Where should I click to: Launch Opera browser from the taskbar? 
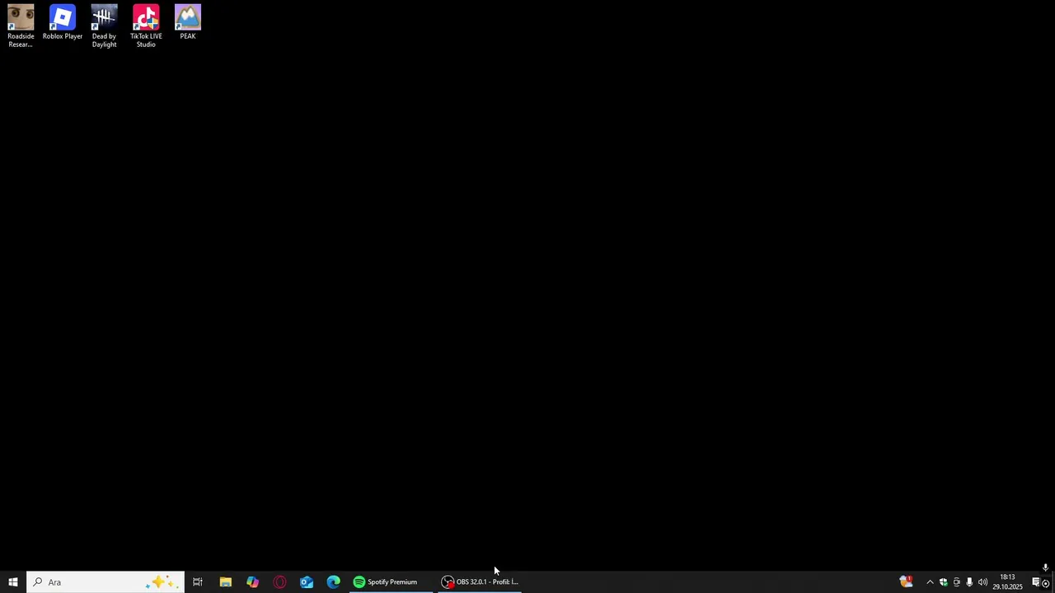279,582
